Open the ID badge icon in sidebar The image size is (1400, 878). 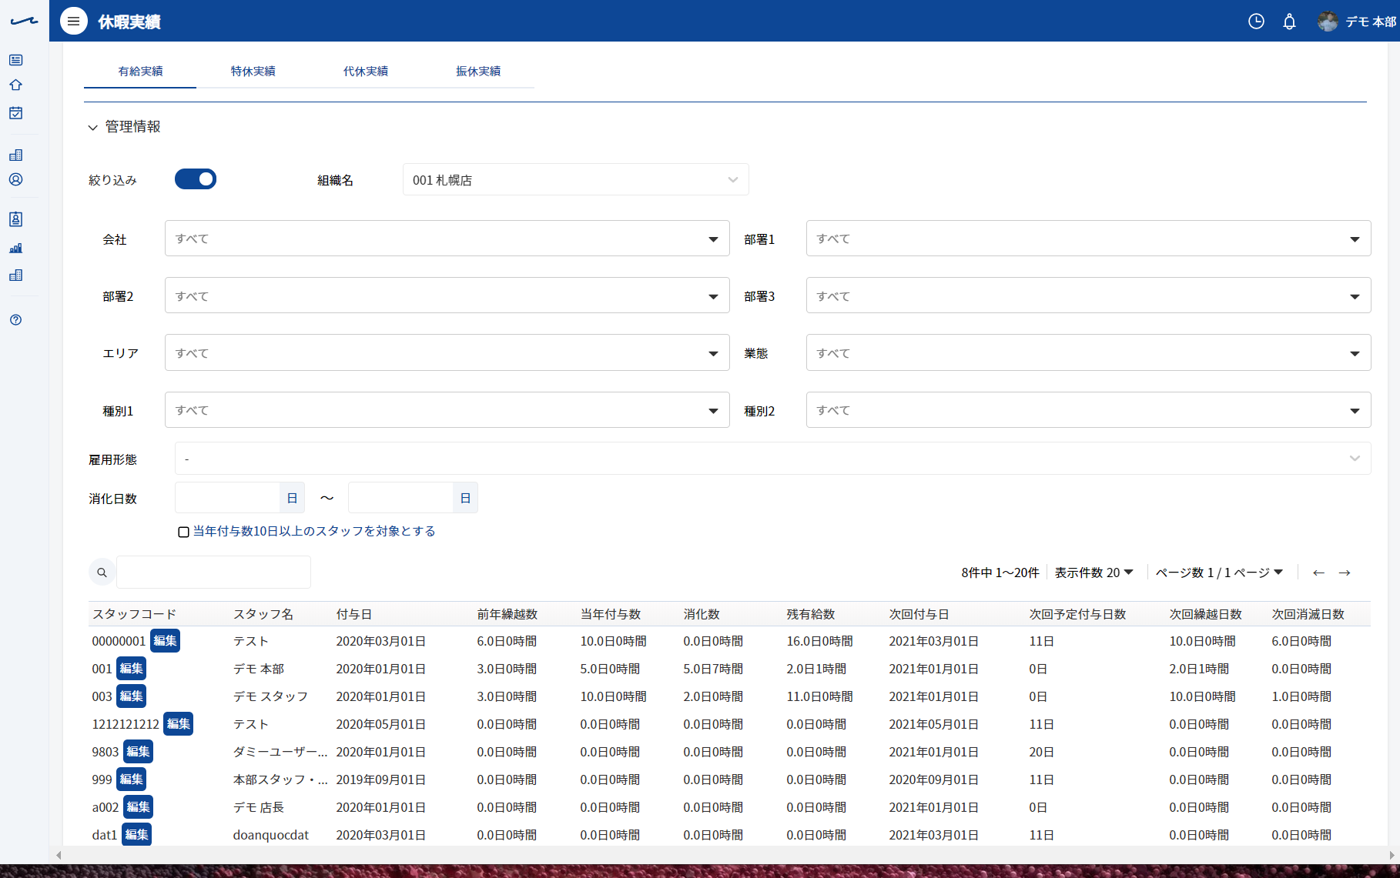(15, 219)
